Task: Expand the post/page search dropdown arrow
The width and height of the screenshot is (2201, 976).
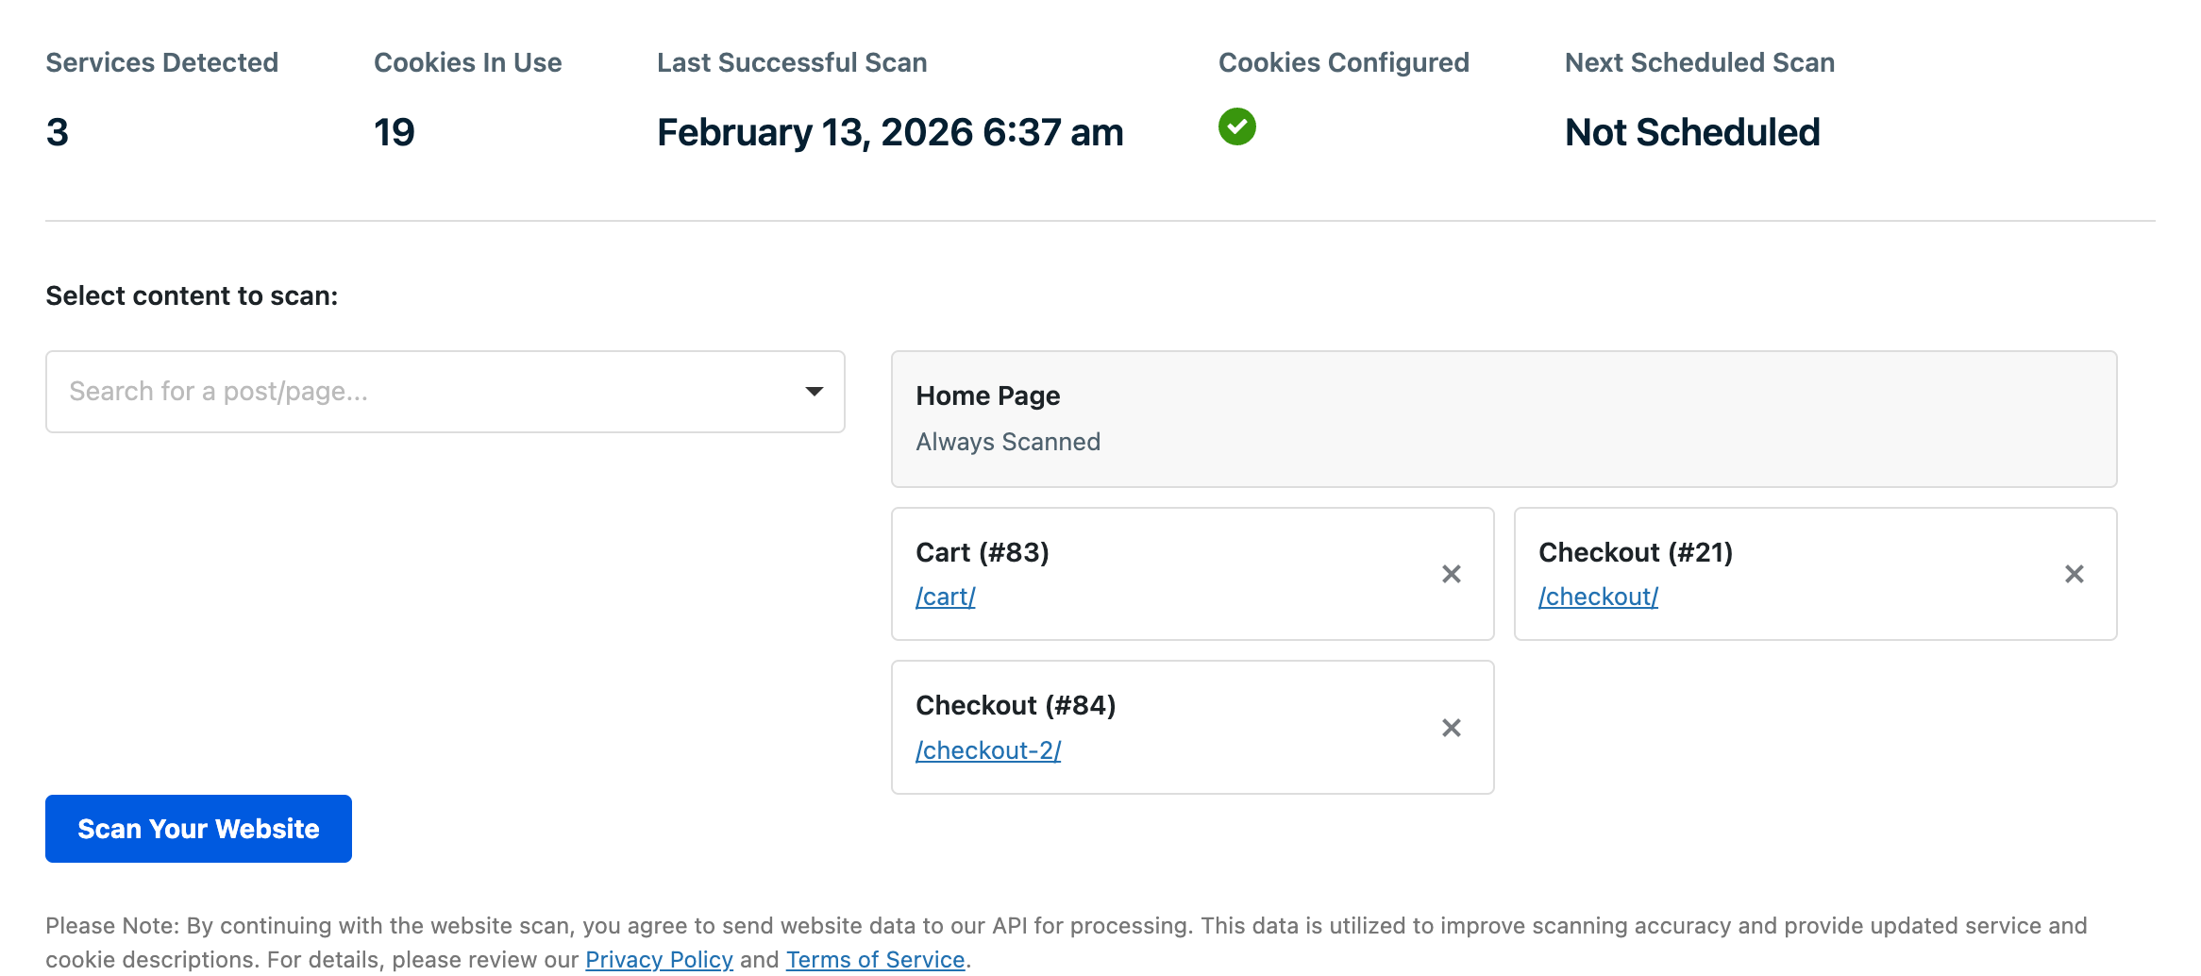Action: [814, 392]
